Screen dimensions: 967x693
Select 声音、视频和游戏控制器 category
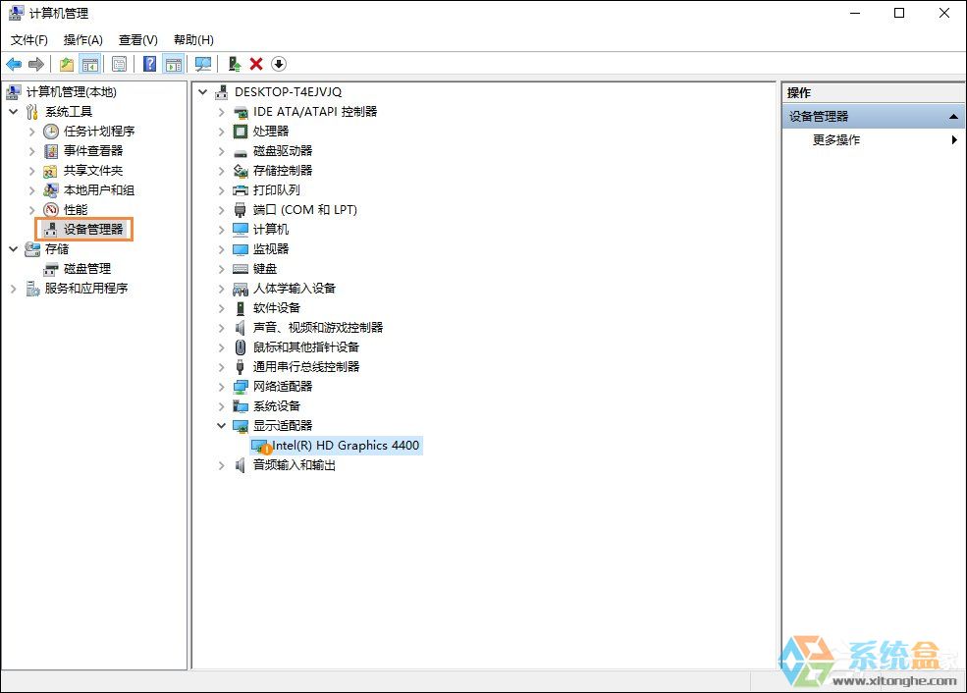[318, 328]
